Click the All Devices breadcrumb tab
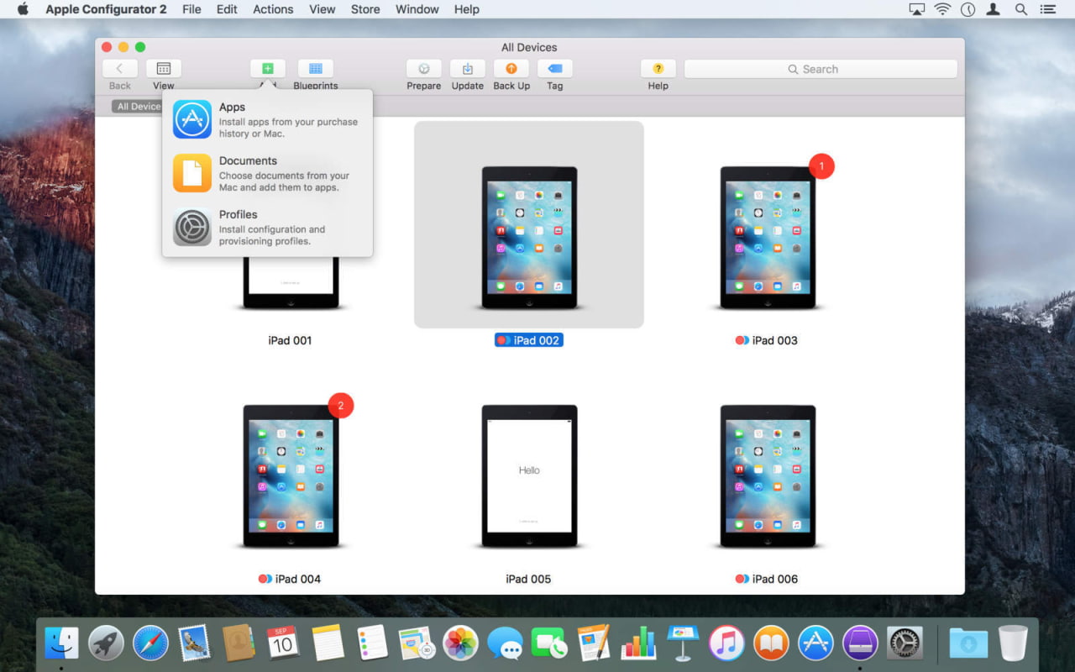Viewport: 1075px width, 672px height. coord(138,106)
